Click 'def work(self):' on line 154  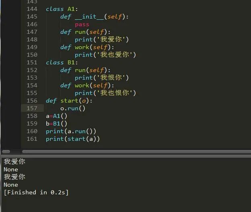point(87,86)
